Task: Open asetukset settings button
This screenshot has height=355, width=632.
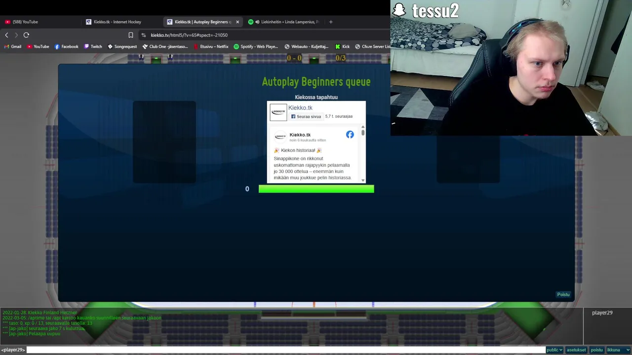Action: [x=576, y=350]
